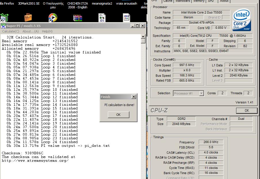260x179 pixels.
Task: Select the gift box shortcut icon
Action: pyautogui.click(x=4, y=18)
